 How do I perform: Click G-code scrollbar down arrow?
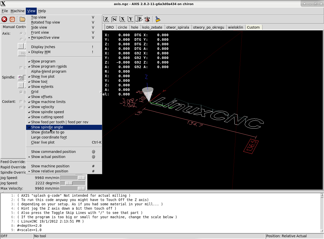(322, 231)
